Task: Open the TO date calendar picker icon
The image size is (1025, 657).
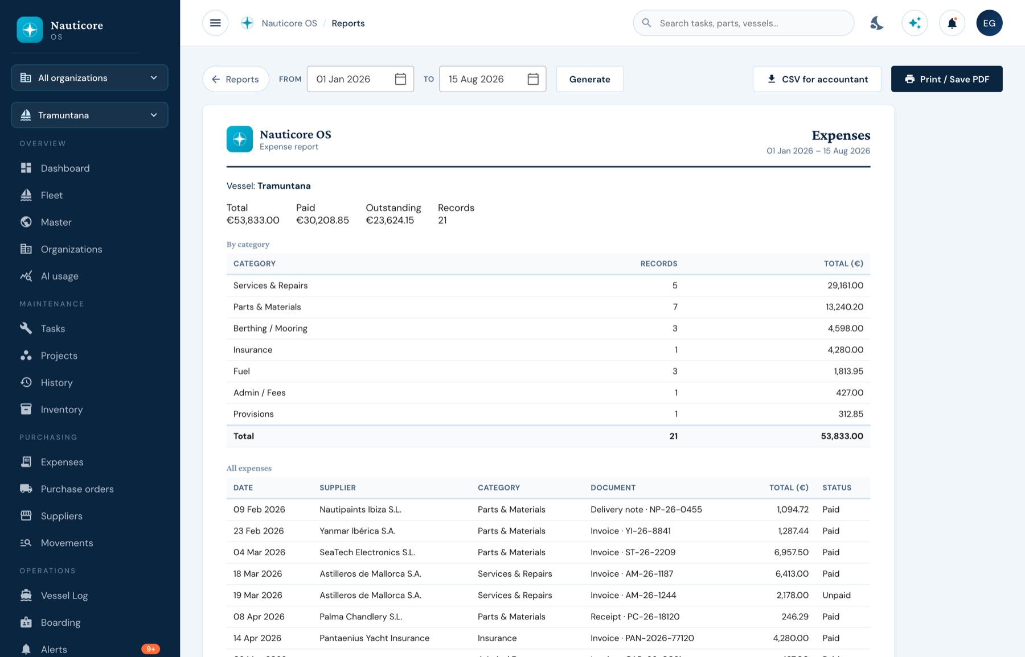Action: coord(533,79)
